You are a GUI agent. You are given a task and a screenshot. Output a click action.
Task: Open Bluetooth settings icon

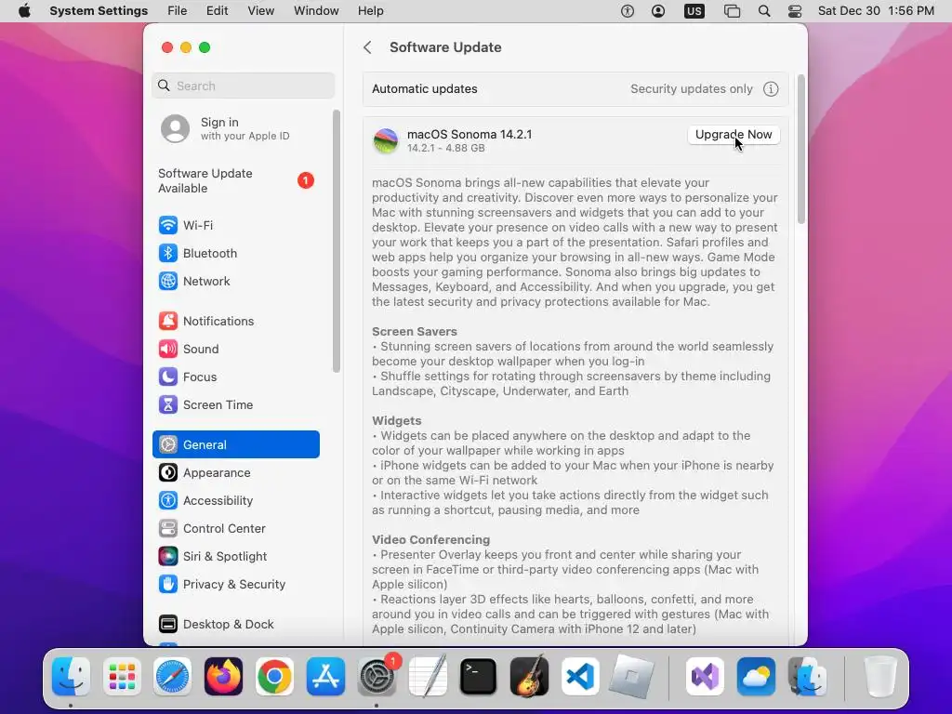pos(168,253)
